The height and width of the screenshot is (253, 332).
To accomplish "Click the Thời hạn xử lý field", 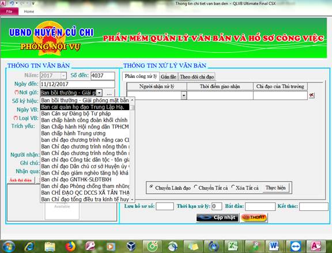I will [x=217, y=206].
